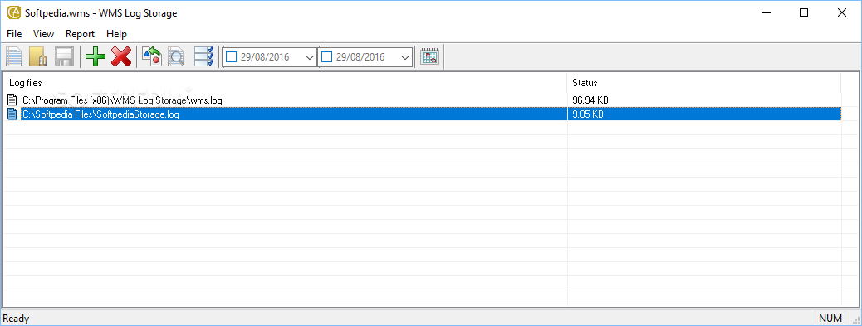Click the Ready status bar text
Image resolution: width=862 pixels, height=326 pixels.
pyautogui.click(x=17, y=319)
